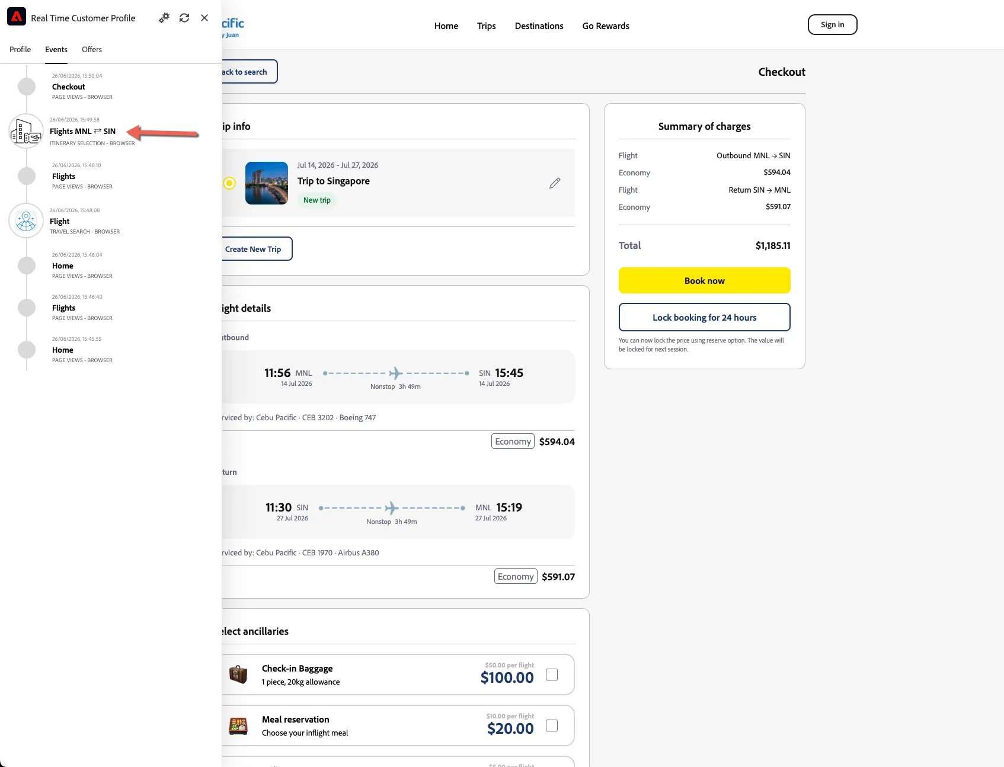Open the Go Rewards nav item
This screenshot has height=767, width=1004.
(606, 26)
